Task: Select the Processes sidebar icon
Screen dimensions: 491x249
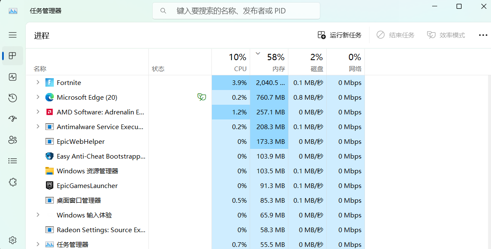Action: click(x=13, y=56)
